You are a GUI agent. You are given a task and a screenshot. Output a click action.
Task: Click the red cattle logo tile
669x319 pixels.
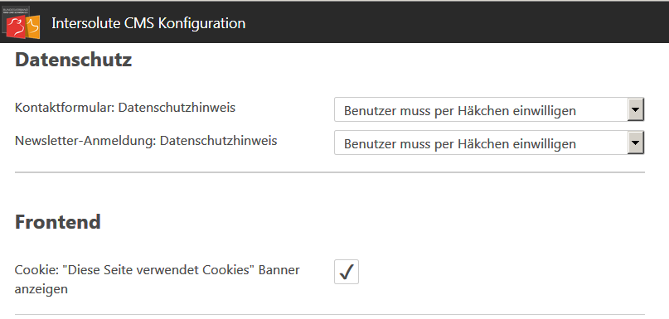[x=16, y=27]
